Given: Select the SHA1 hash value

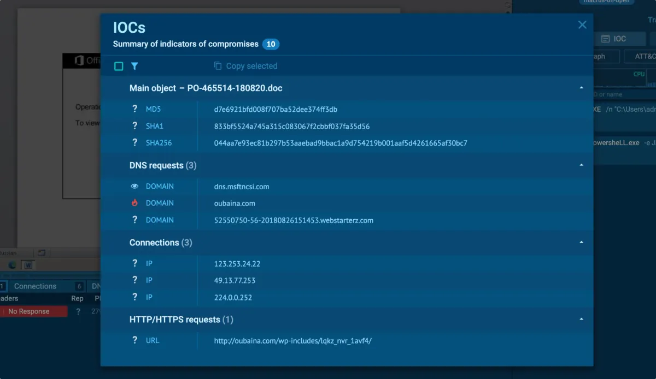Looking at the screenshot, I should point(291,126).
